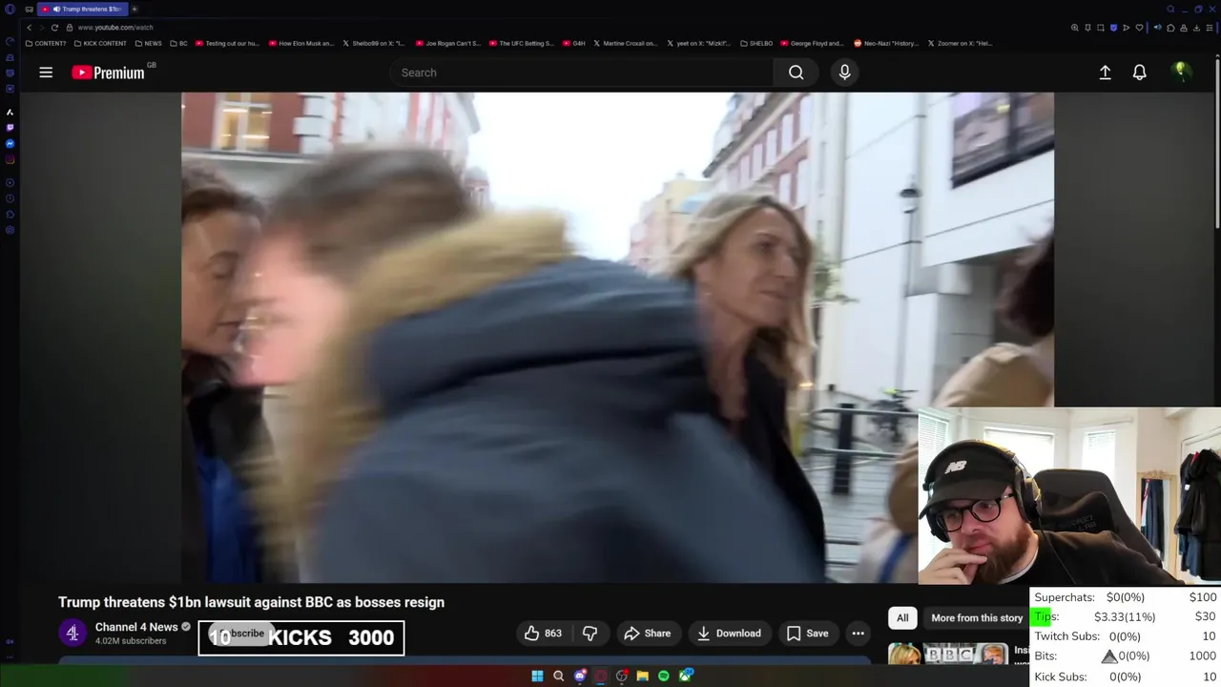
Task: Open yeet on X Mizkif bookmark
Action: pos(699,43)
